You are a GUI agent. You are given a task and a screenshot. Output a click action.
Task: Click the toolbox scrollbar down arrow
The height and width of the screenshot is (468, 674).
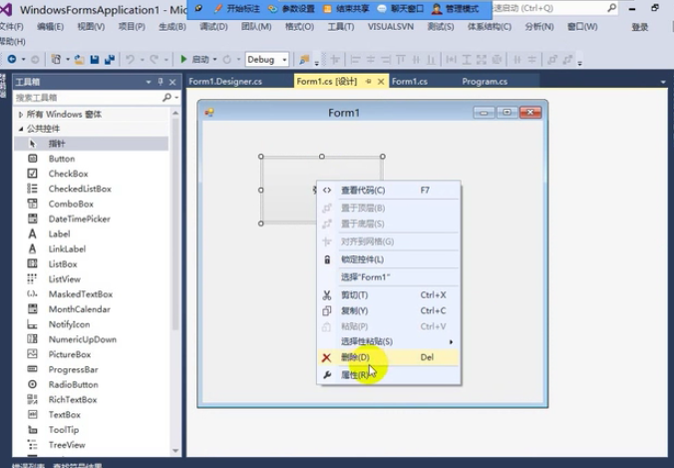(x=175, y=451)
